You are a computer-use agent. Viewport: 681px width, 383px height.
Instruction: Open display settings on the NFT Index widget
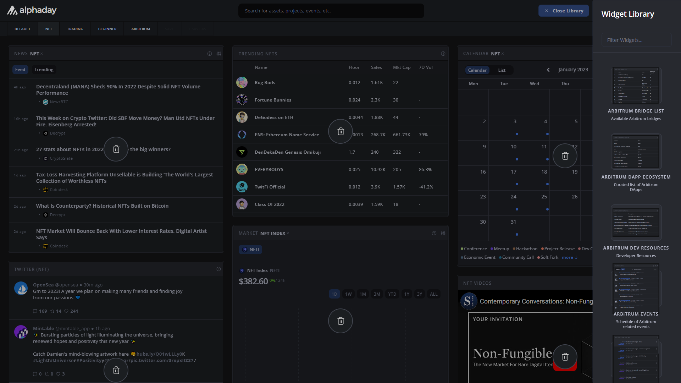coord(443,233)
